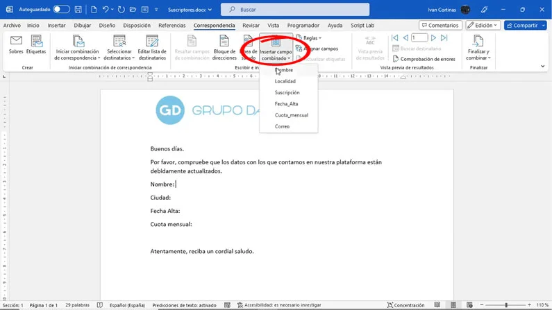Open the Reglas dropdown
The image size is (552, 310).
[309, 38]
